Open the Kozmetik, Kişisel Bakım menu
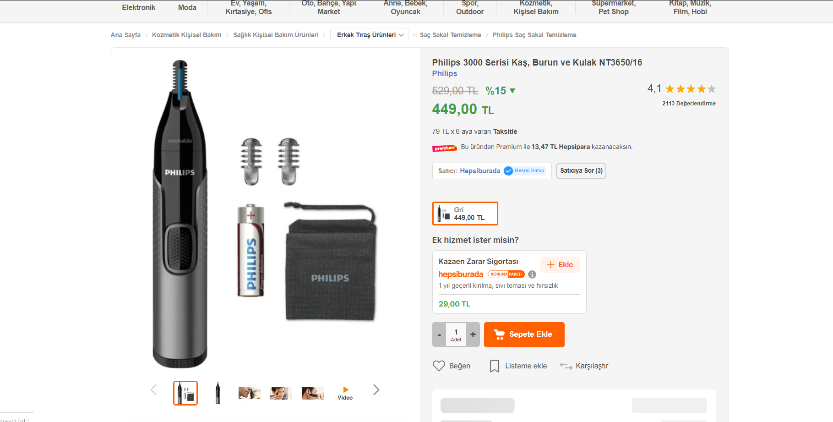Image resolution: width=833 pixels, height=422 pixels. (536, 7)
